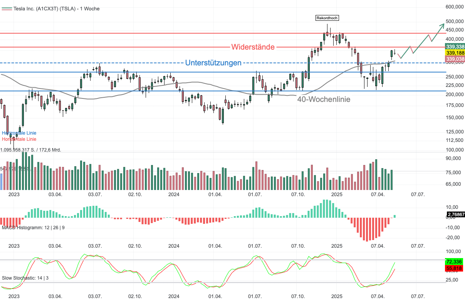
Task: Click the 112,500 price axis label
Action: pyautogui.click(x=455, y=140)
